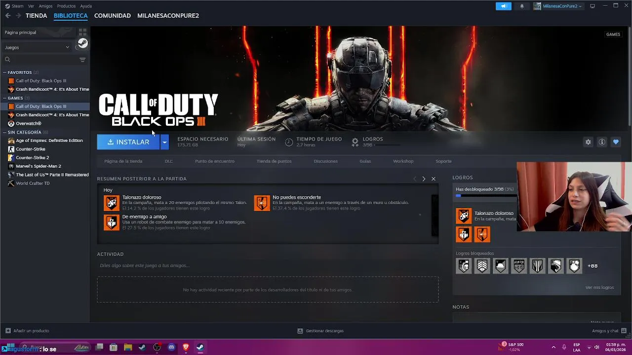Collapse the SIN CATEGORÍA category
Image resolution: width=632 pixels, height=355 pixels.
tap(5, 132)
